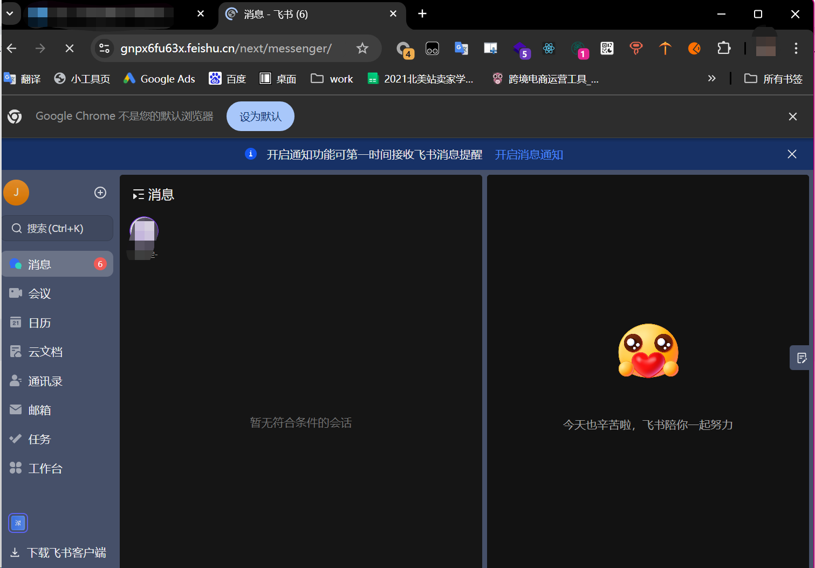Toggle the 消息 list collapse icon
The height and width of the screenshot is (568, 815).
(139, 195)
